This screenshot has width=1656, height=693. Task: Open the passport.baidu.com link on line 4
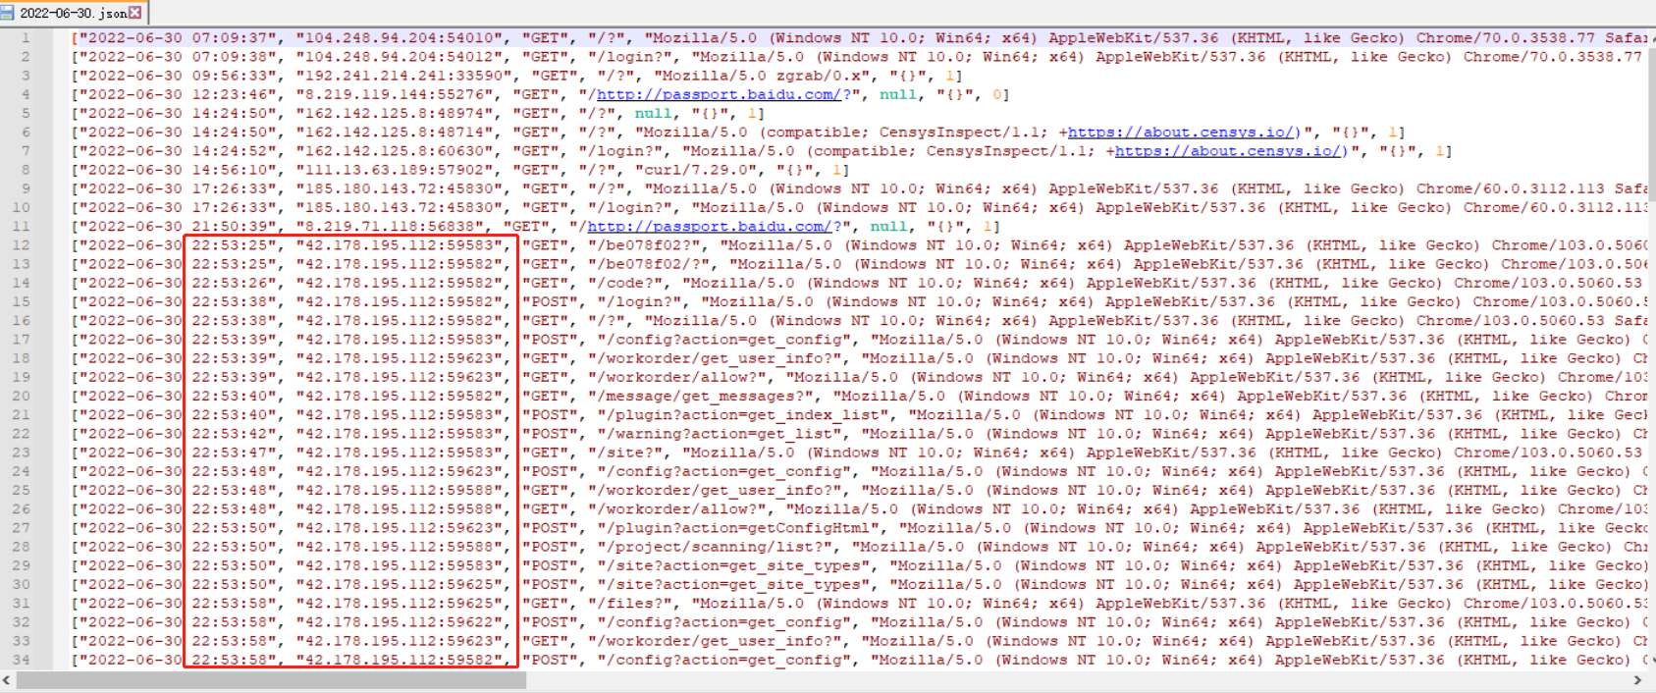click(x=718, y=95)
